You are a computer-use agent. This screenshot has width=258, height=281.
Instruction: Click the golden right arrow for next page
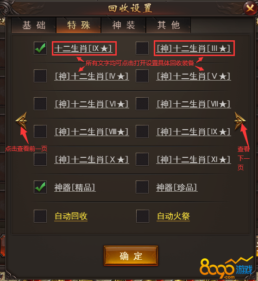[x=240, y=121]
